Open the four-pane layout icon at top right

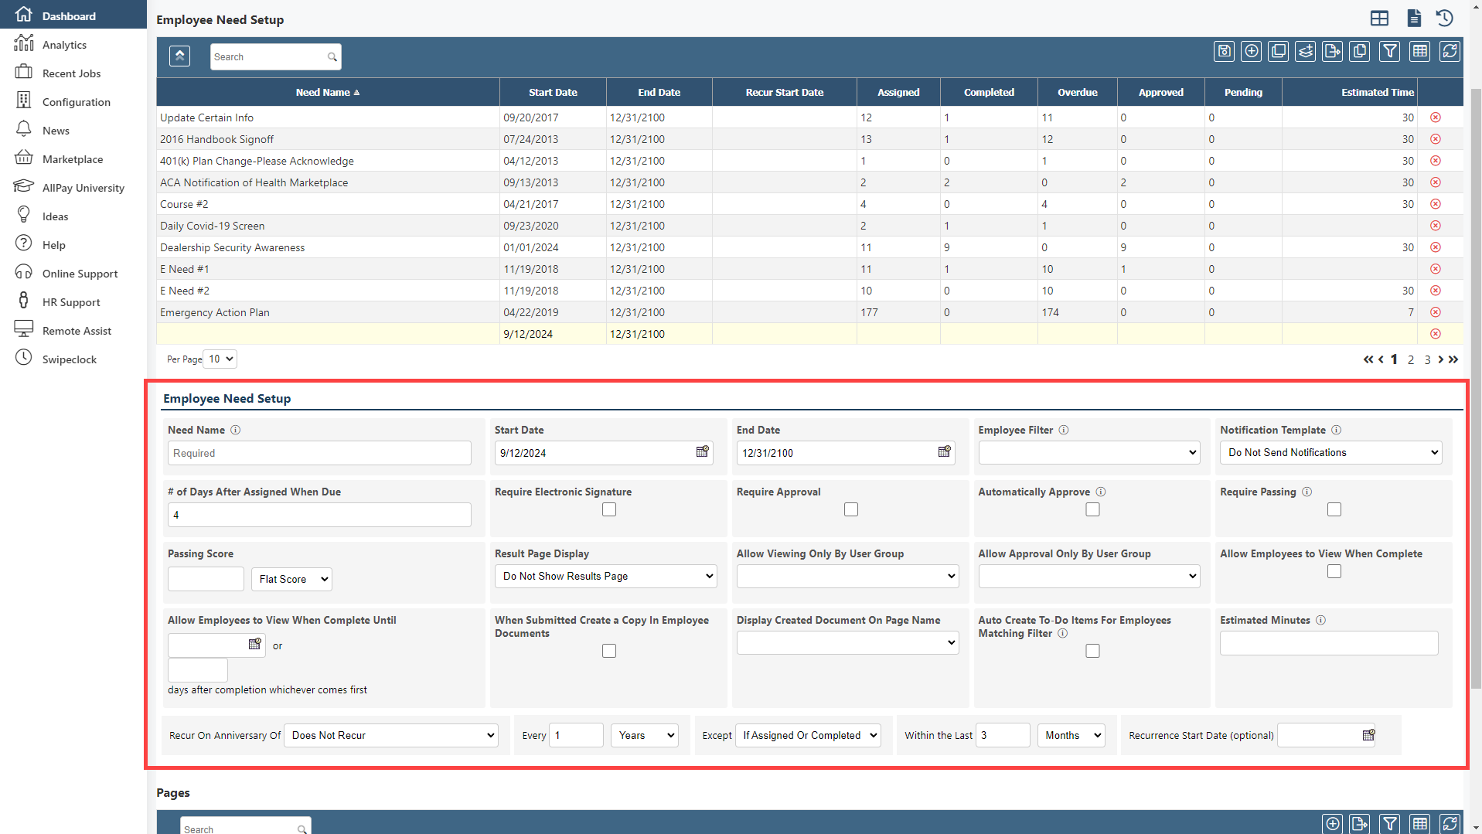1379,18
